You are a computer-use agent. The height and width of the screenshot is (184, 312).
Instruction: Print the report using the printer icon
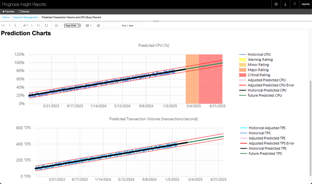point(98,26)
